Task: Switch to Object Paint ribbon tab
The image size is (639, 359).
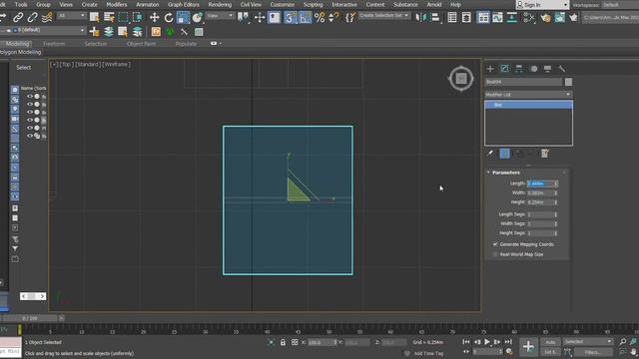Action: click(141, 44)
